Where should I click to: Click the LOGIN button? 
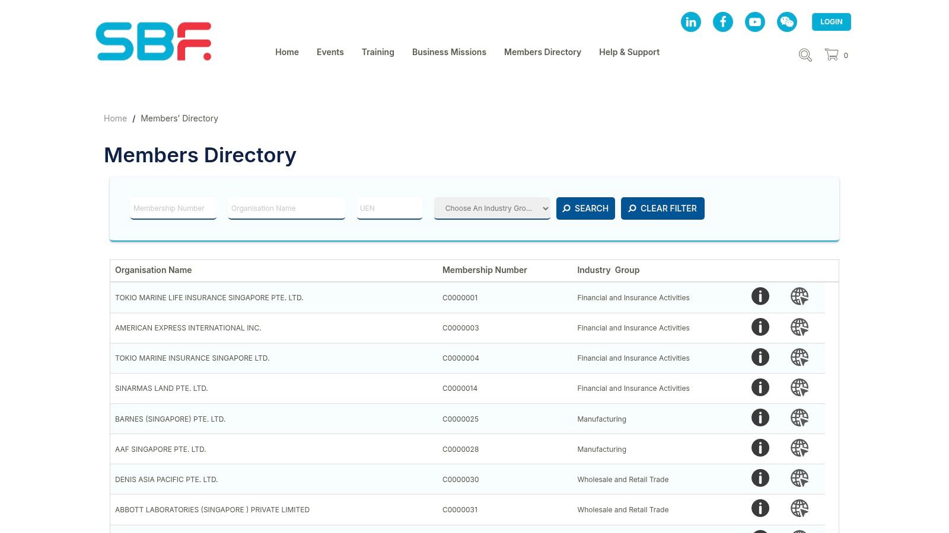point(832,22)
